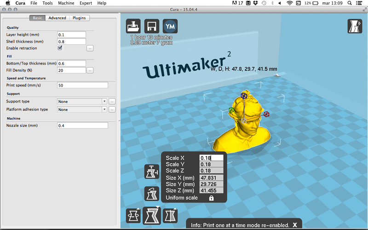Select the Scale tool icon
This screenshot has width=368, height=230.
(x=152, y=215)
